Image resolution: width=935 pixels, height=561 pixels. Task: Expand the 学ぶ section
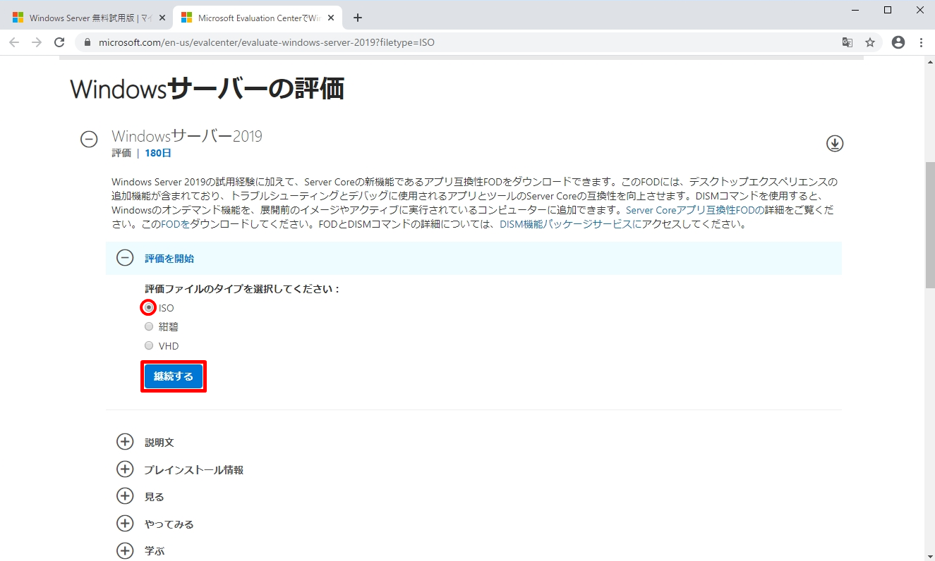[x=125, y=550]
